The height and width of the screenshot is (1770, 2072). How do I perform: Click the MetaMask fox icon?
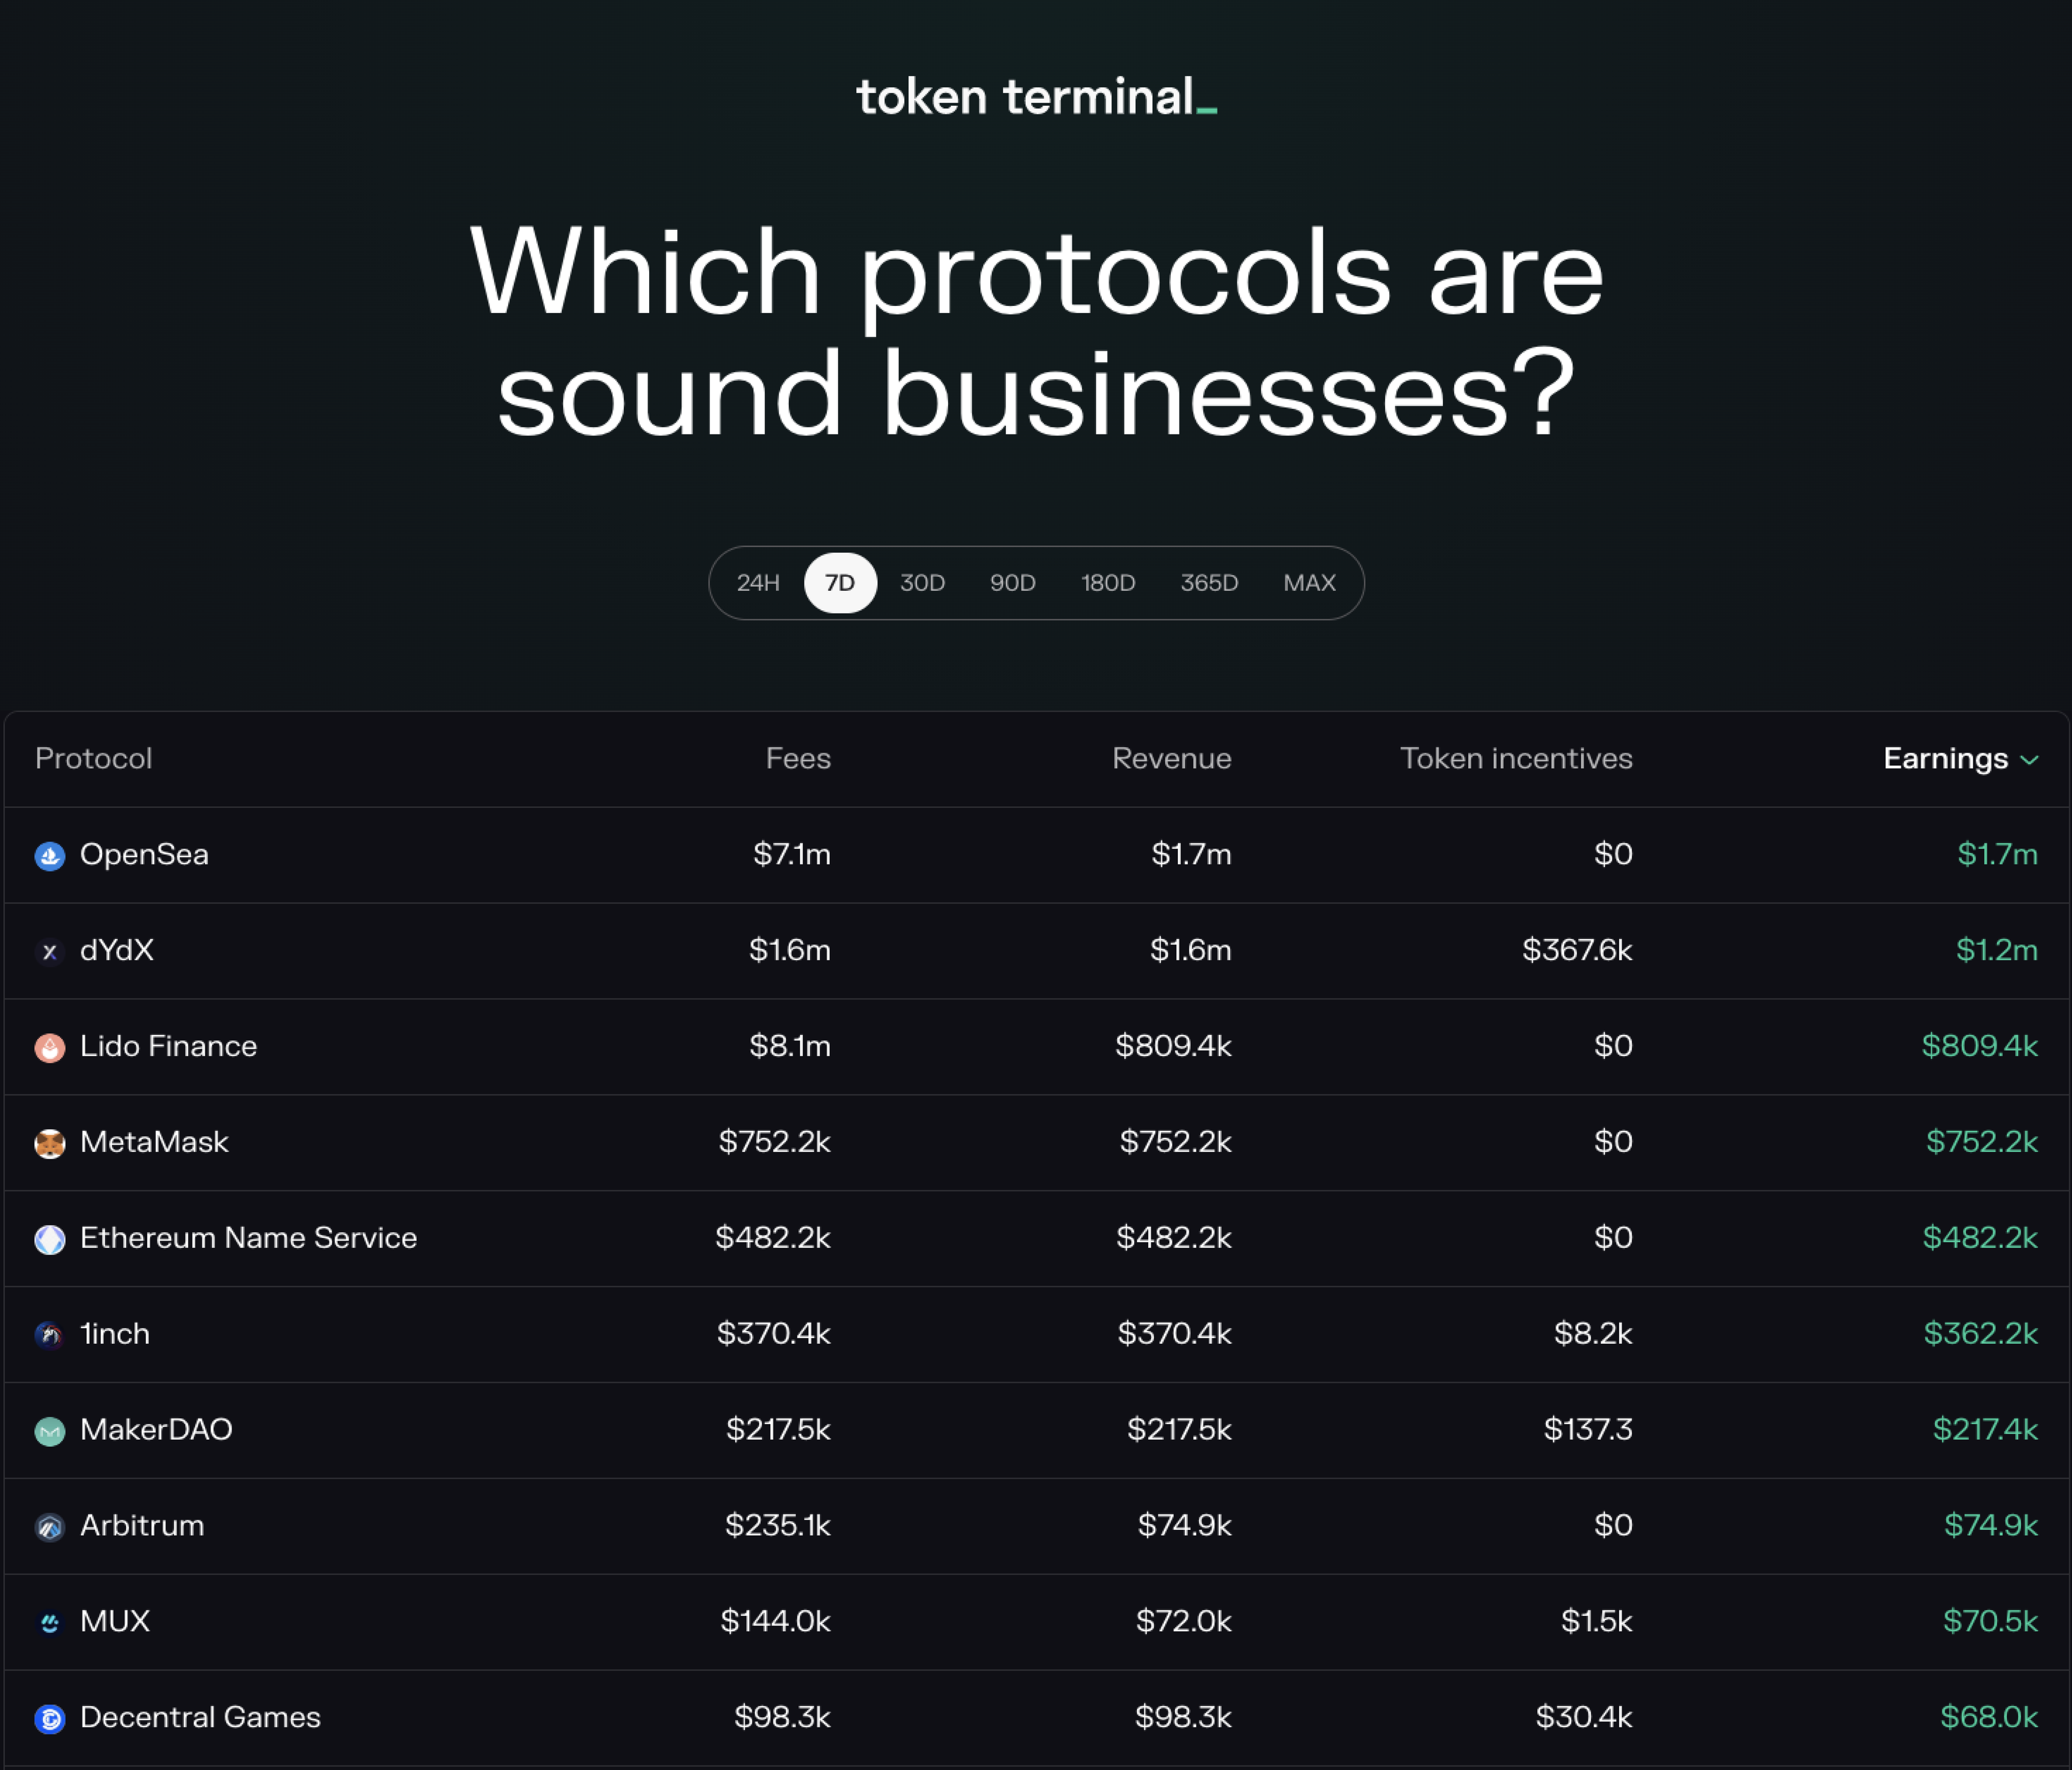pyautogui.click(x=49, y=1143)
